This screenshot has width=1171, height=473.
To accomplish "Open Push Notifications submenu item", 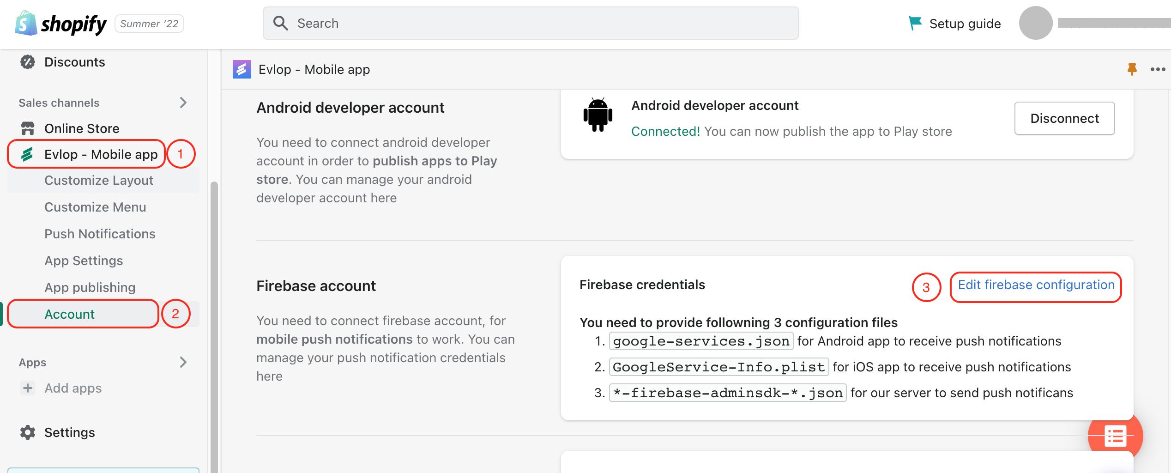I will [x=100, y=234].
